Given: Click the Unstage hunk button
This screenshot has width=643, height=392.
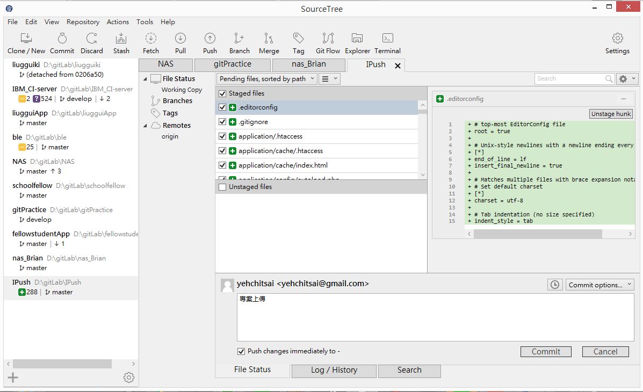Looking at the screenshot, I should [x=611, y=114].
